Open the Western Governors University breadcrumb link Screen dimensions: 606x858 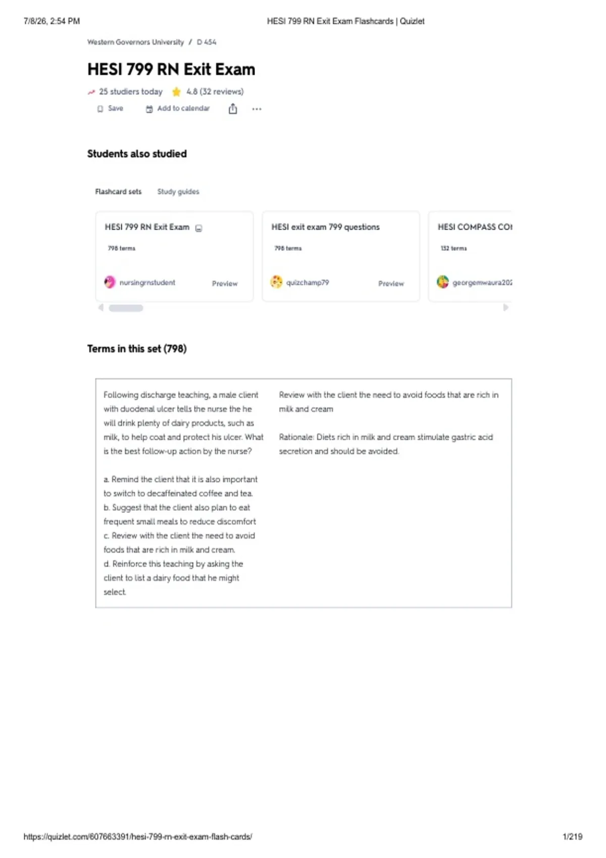[x=135, y=42]
